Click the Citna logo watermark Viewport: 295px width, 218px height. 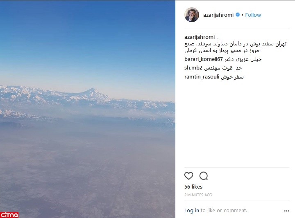click(9, 215)
